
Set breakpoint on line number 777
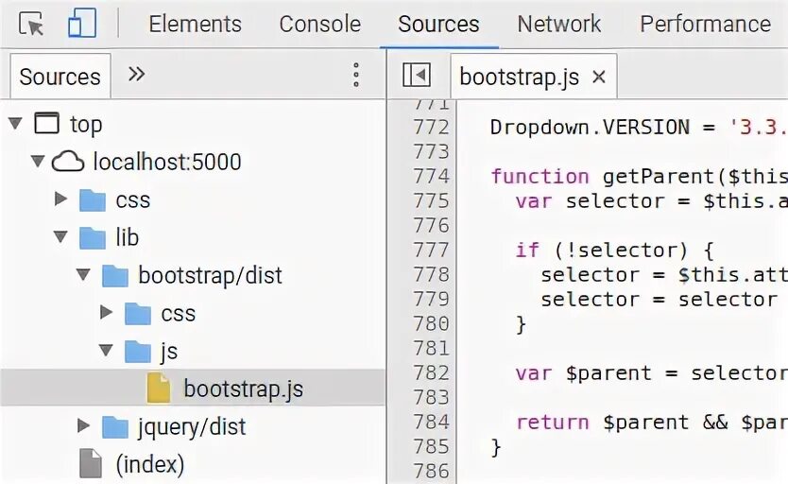pyautogui.click(x=431, y=250)
